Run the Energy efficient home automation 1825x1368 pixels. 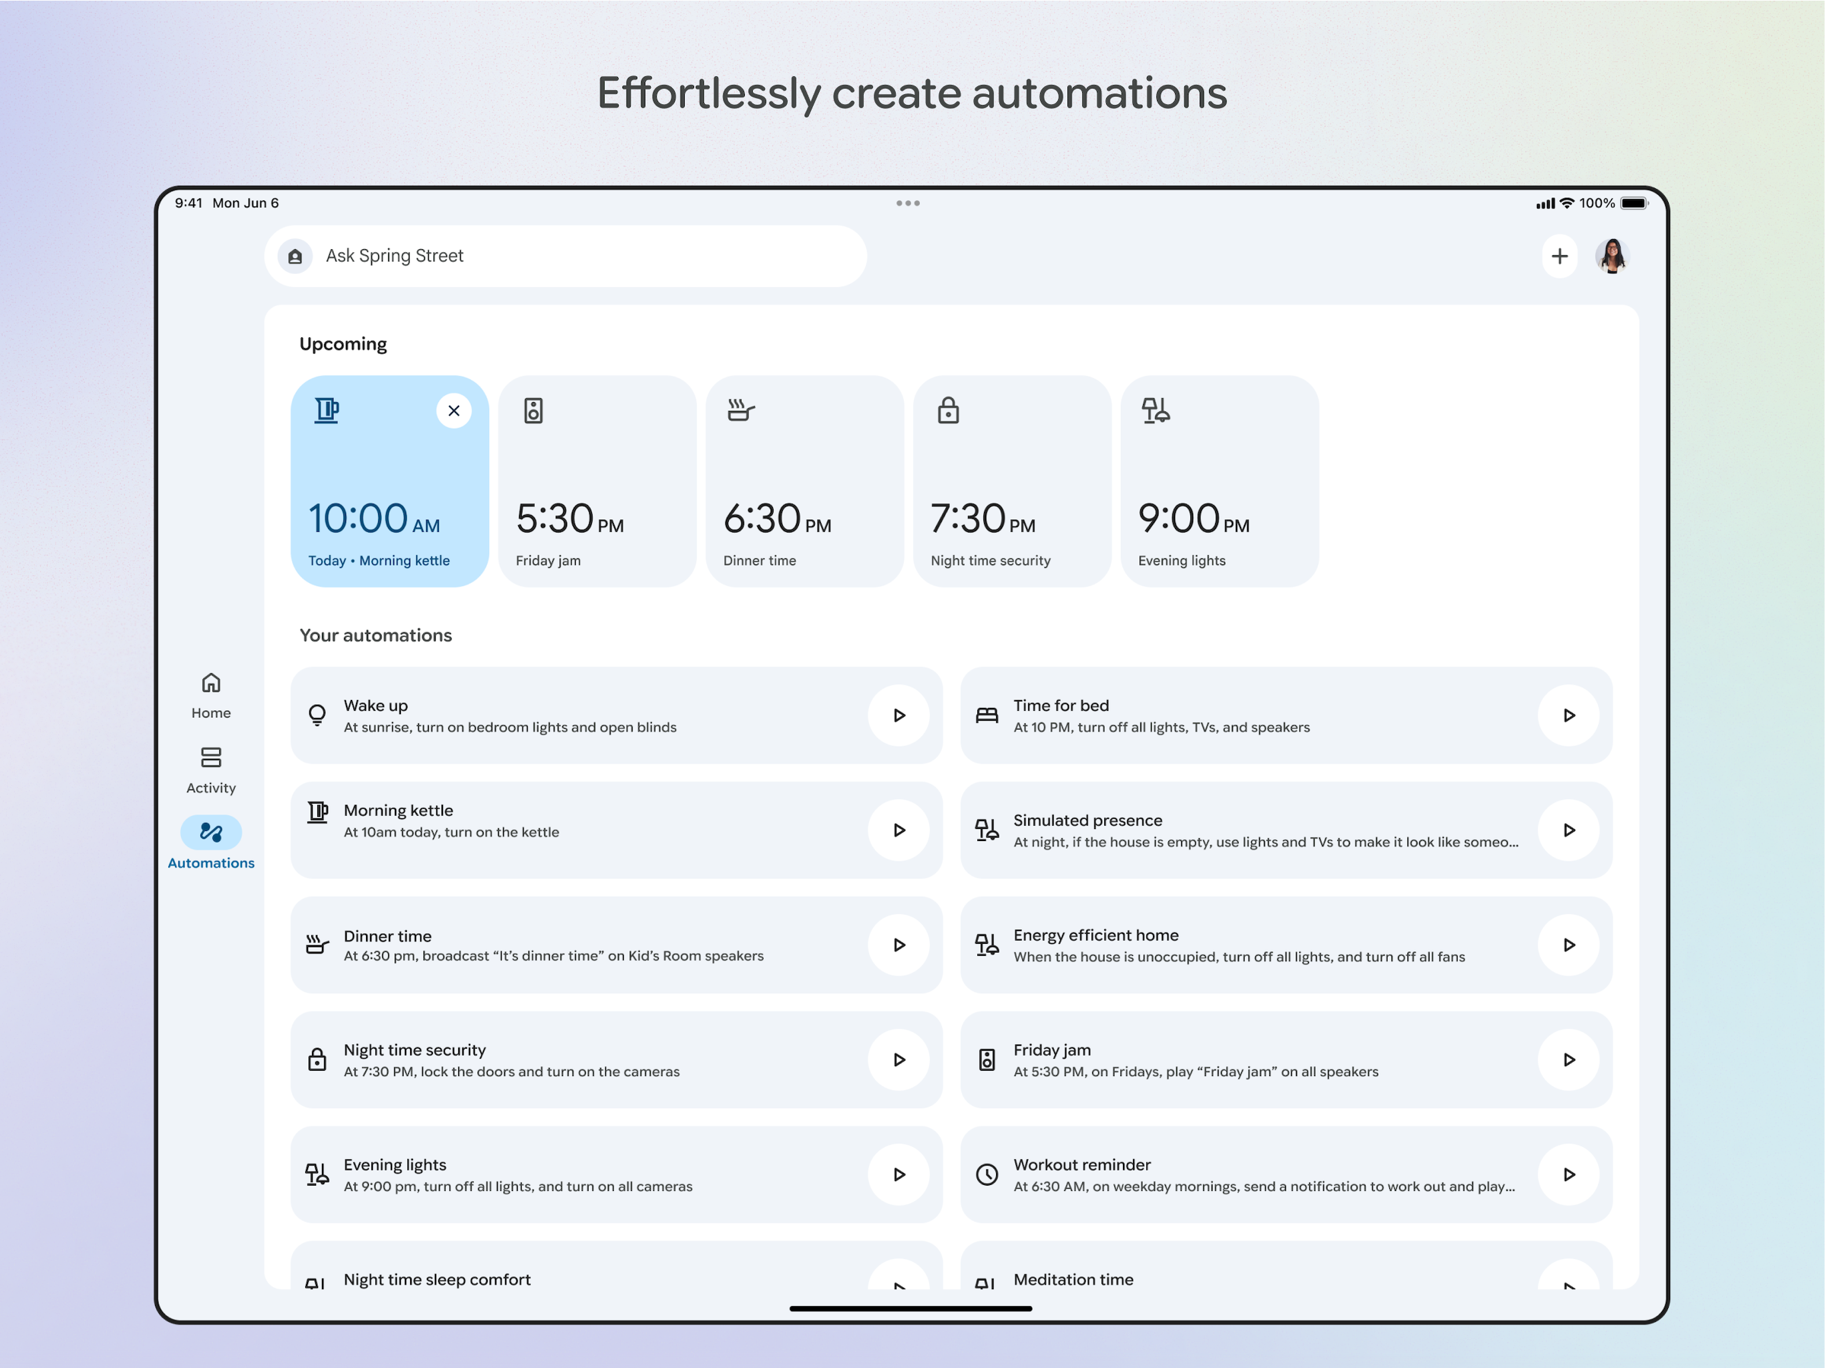1569,946
